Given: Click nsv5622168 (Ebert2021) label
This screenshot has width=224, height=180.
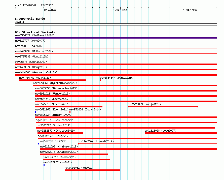Looking at the screenshot, I should point(52,109).
